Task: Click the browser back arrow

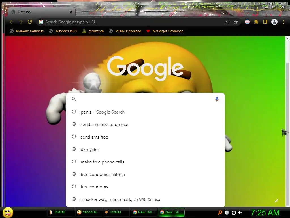Action: [12, 22]
